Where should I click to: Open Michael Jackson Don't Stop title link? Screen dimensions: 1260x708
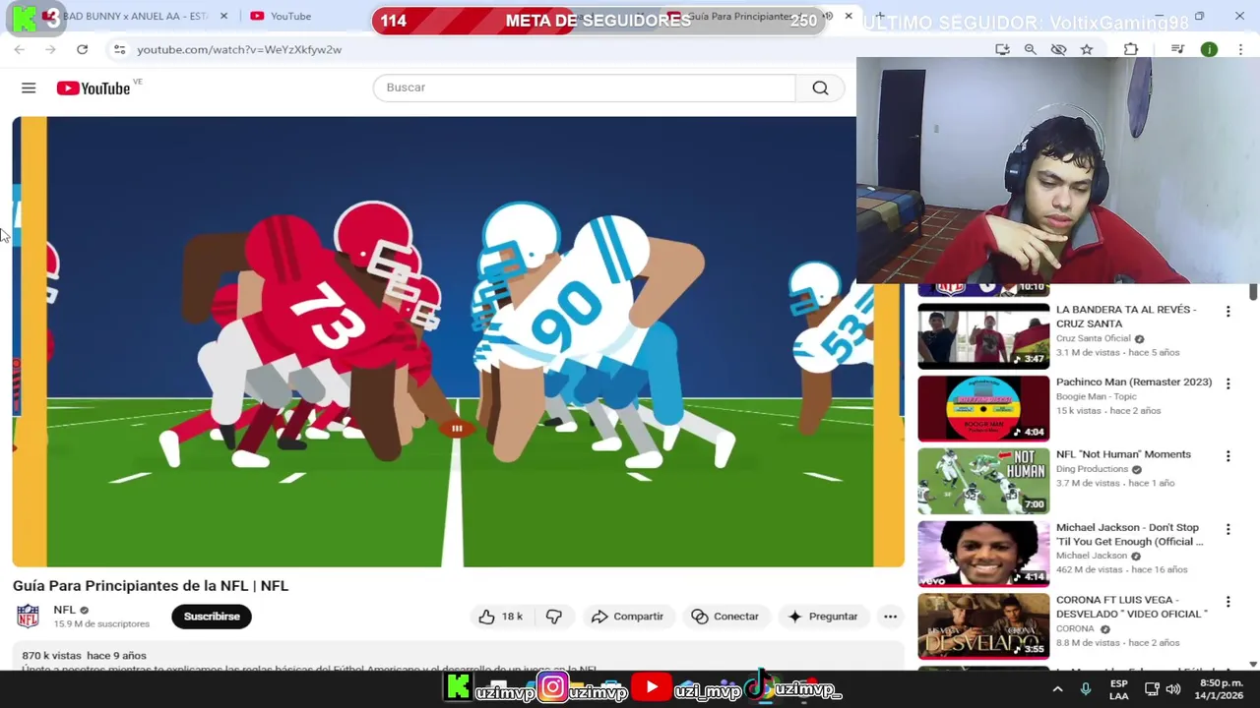(1129, 534)
